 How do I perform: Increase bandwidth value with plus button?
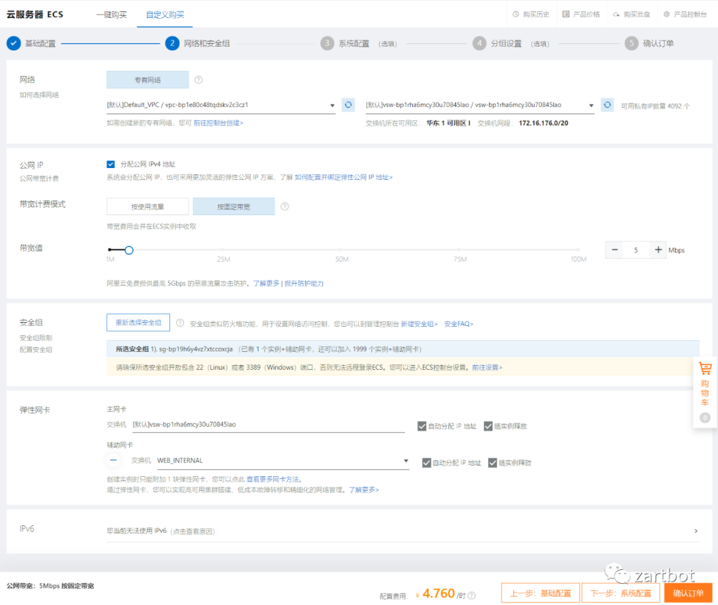658,250
